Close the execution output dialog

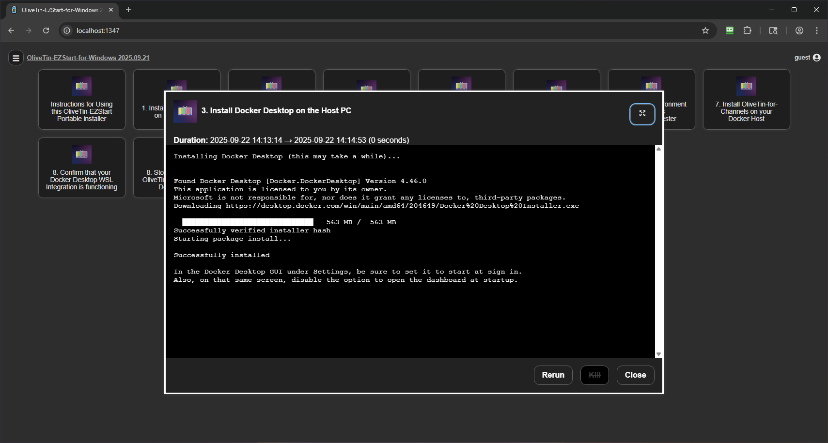tap(635, 375)
